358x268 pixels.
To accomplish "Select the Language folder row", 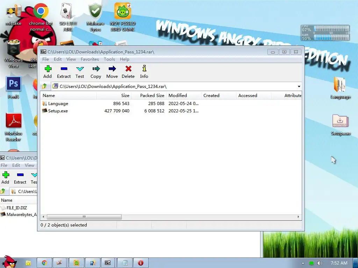I will (x=171, y=103).
